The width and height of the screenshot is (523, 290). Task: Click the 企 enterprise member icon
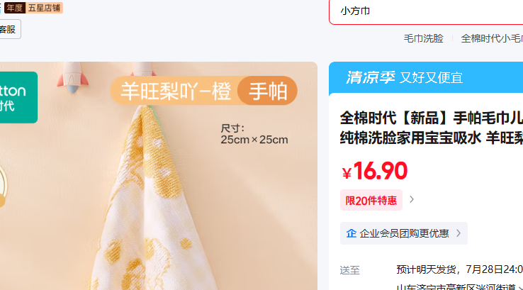coord(352,233)
